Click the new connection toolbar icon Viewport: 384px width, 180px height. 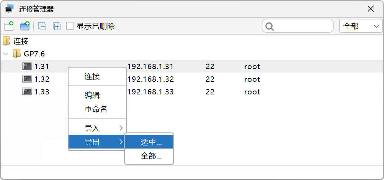click(x=9, y=26)
